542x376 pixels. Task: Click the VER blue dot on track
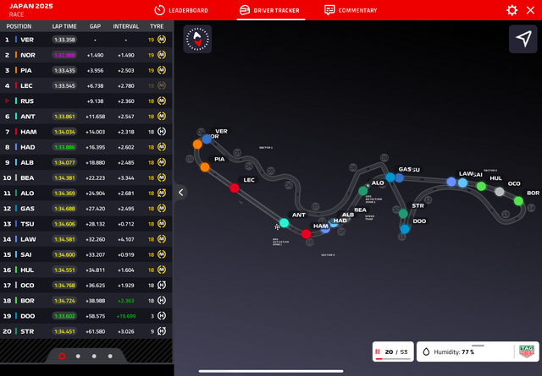coord(207,139)
